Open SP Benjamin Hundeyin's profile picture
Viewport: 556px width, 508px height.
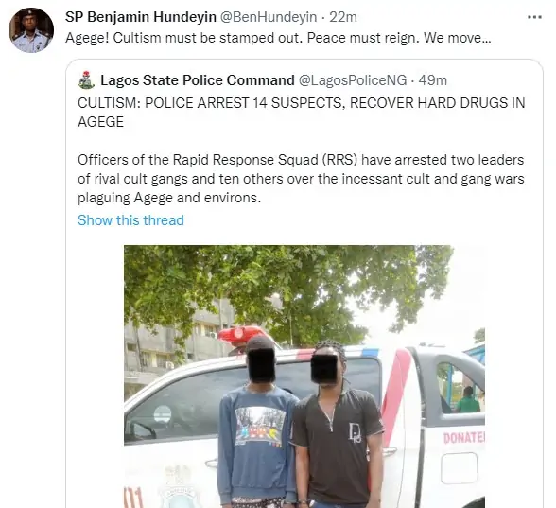point(31,30)
